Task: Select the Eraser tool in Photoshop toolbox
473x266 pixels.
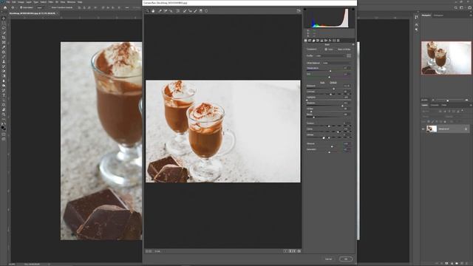Action: click(4, 72)
